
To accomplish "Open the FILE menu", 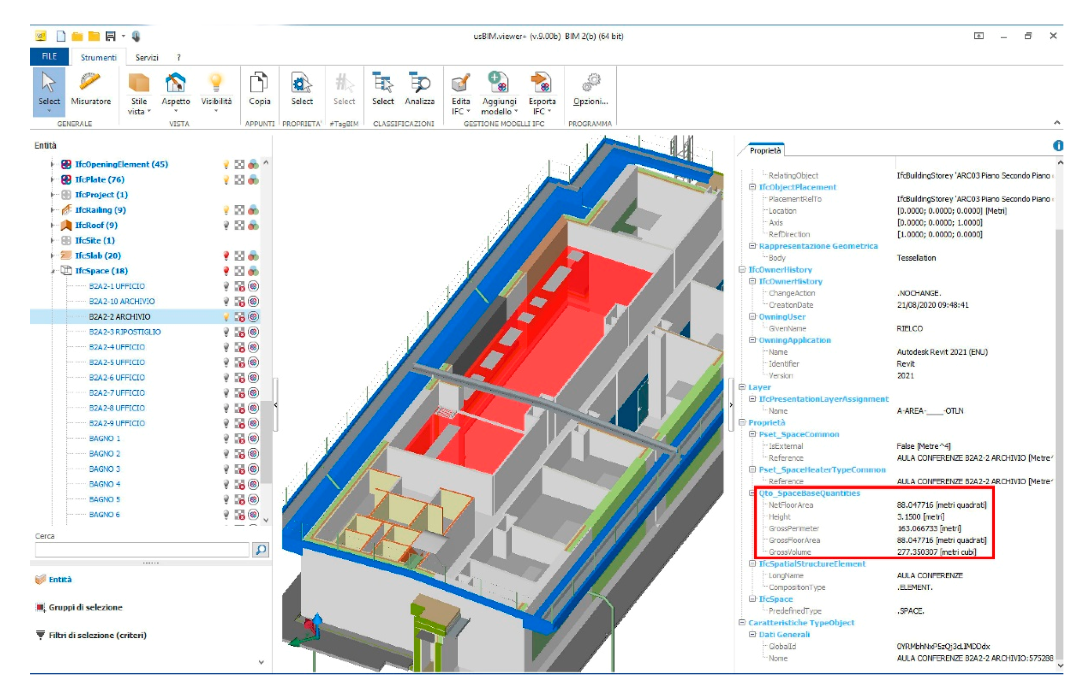I will point(49,56).
